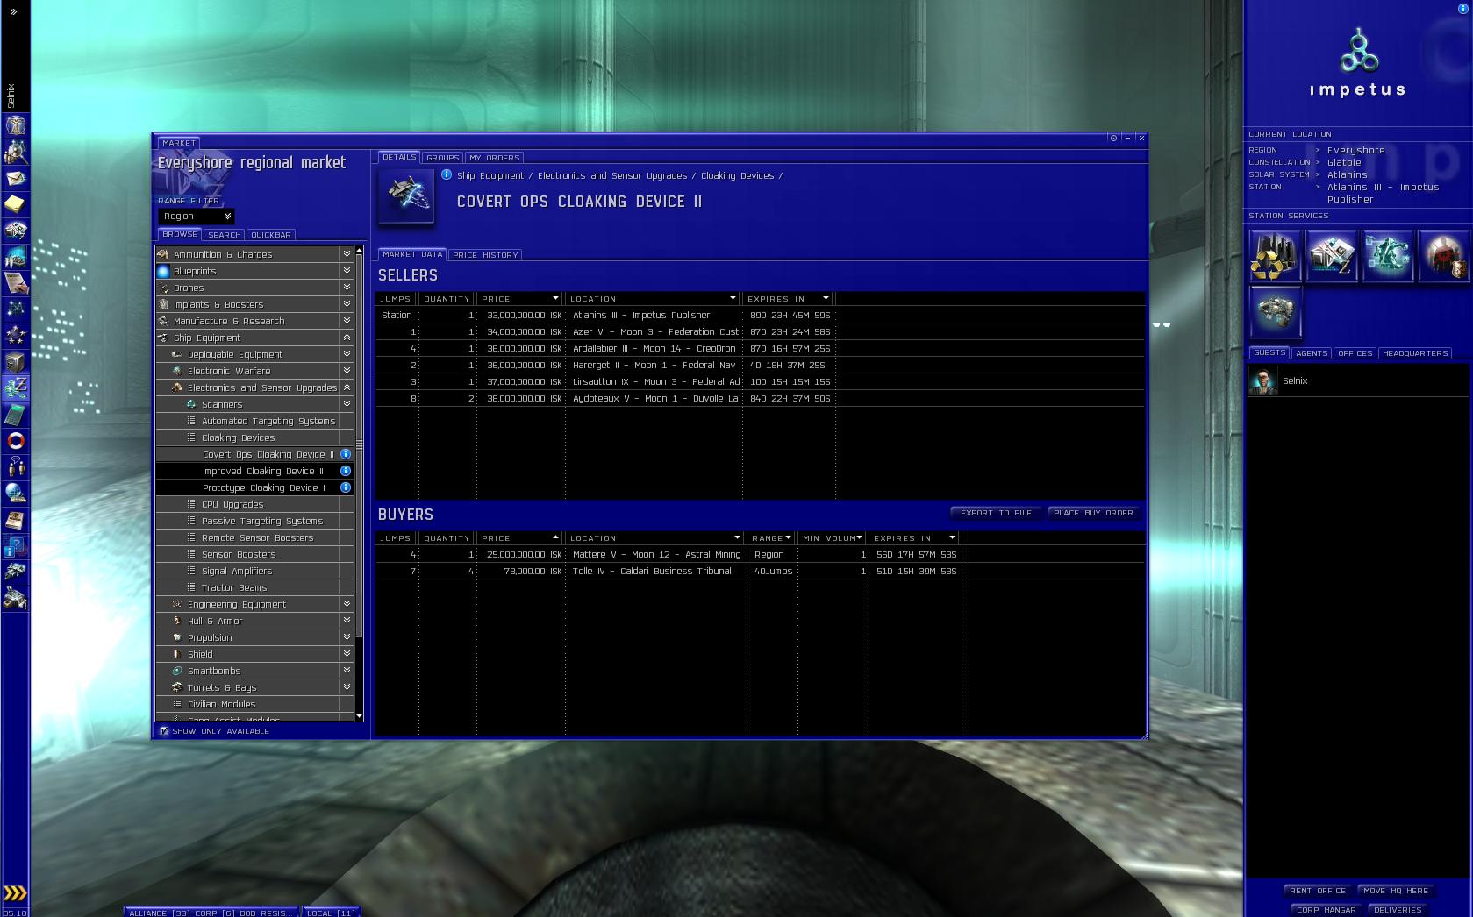Click the market tree vertical scrollbar handle
The width and height of the screenshot is (1473, 917).
359,446
